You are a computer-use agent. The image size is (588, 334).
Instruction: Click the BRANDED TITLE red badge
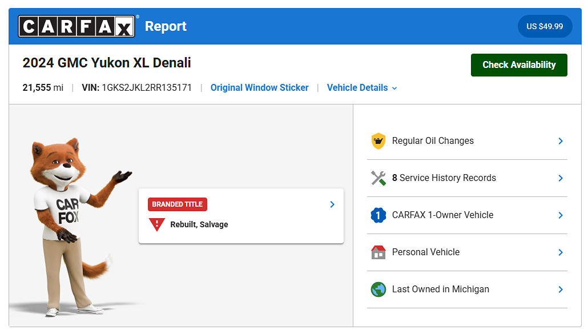[x=178, y=204]
